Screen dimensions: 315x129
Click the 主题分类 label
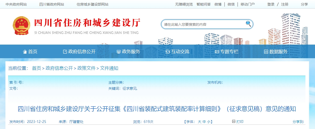(x=116, y=83)
